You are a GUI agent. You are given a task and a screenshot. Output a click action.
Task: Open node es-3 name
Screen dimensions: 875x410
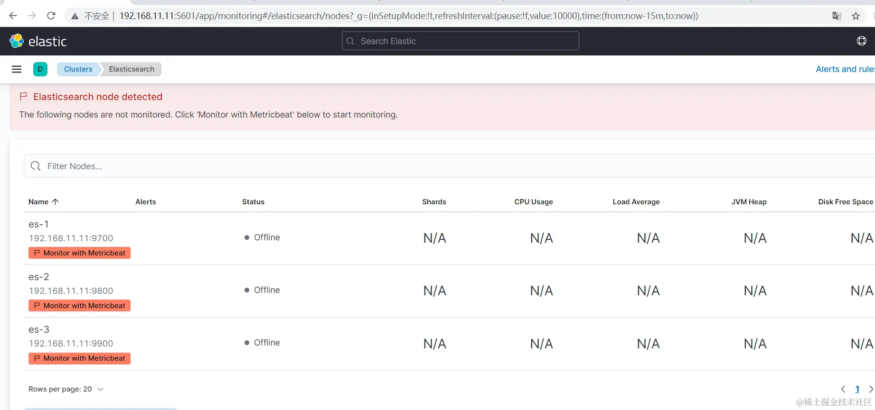pyautogui.click(x=39, y=329)
